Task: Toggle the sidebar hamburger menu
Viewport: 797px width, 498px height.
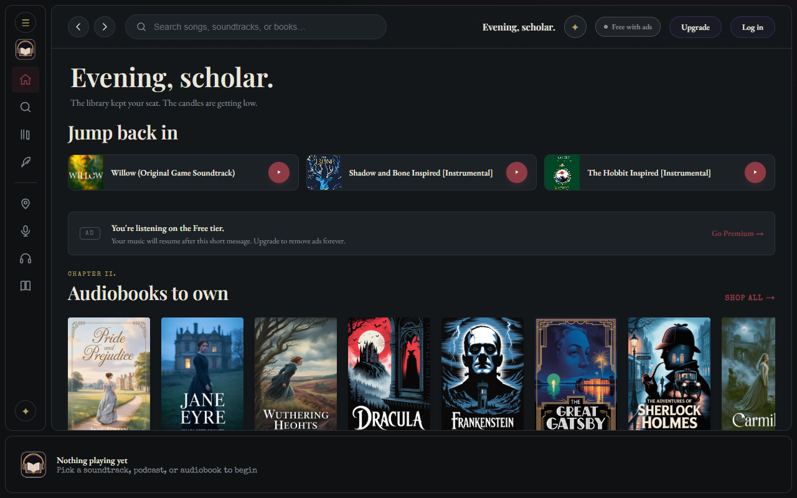Action: pos(26,23)
